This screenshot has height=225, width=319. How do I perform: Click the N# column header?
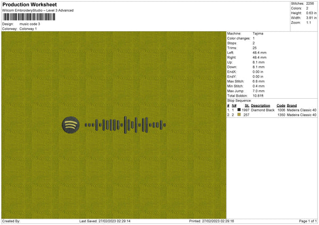pos(234,106)
